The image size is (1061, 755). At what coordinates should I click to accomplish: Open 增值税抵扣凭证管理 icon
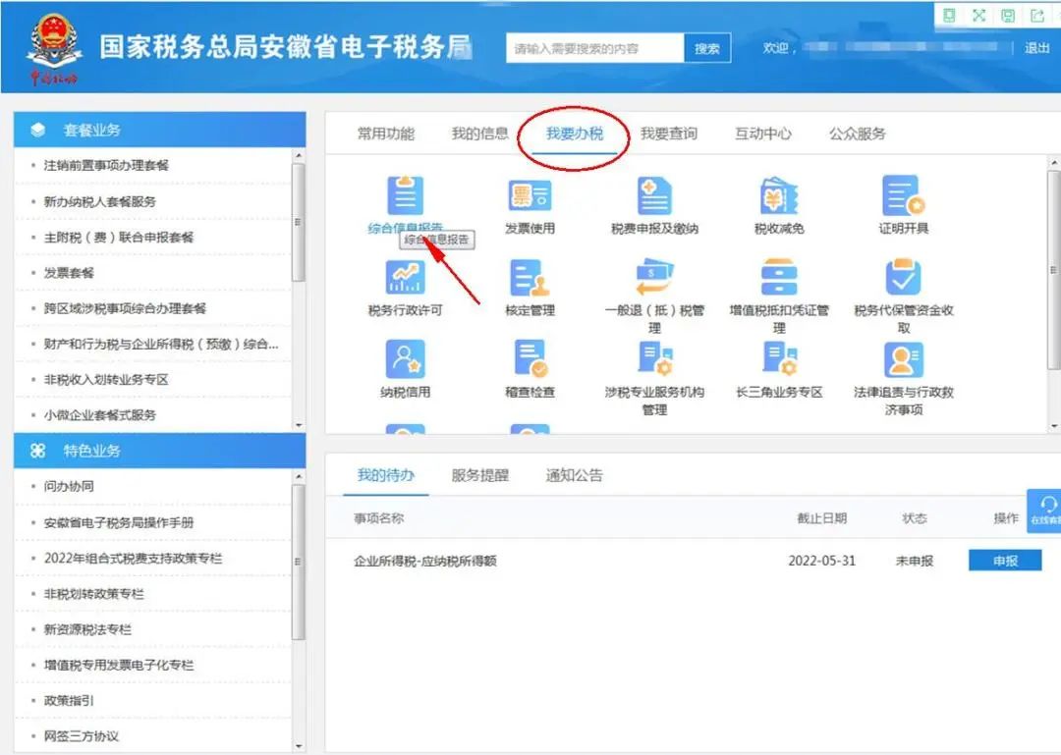pos(779,278)
